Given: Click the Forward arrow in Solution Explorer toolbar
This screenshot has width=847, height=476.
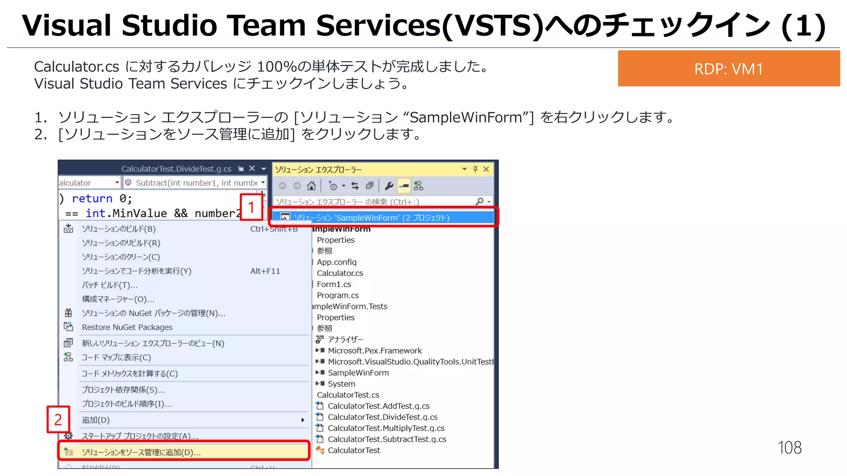Looking at the screenshot, I should (x=297, y=186).
